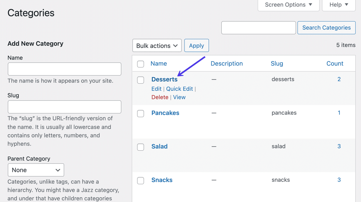361x202 pixels.
Task: Click Quick Edit under Desserts
Action: coord(179,89)
